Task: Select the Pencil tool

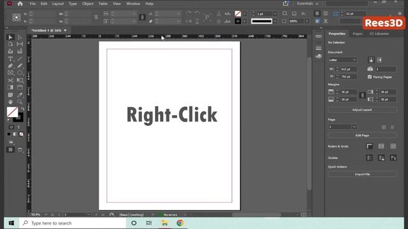Action: pyautogui.click(x=20, y=66)
